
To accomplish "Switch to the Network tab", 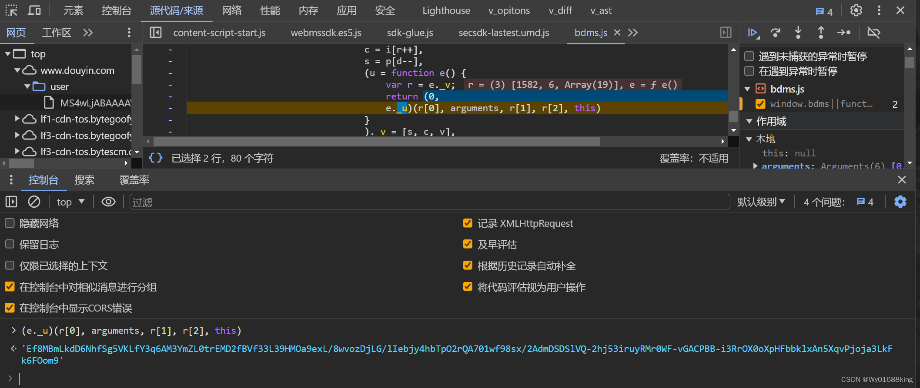I will pos(231,10).
